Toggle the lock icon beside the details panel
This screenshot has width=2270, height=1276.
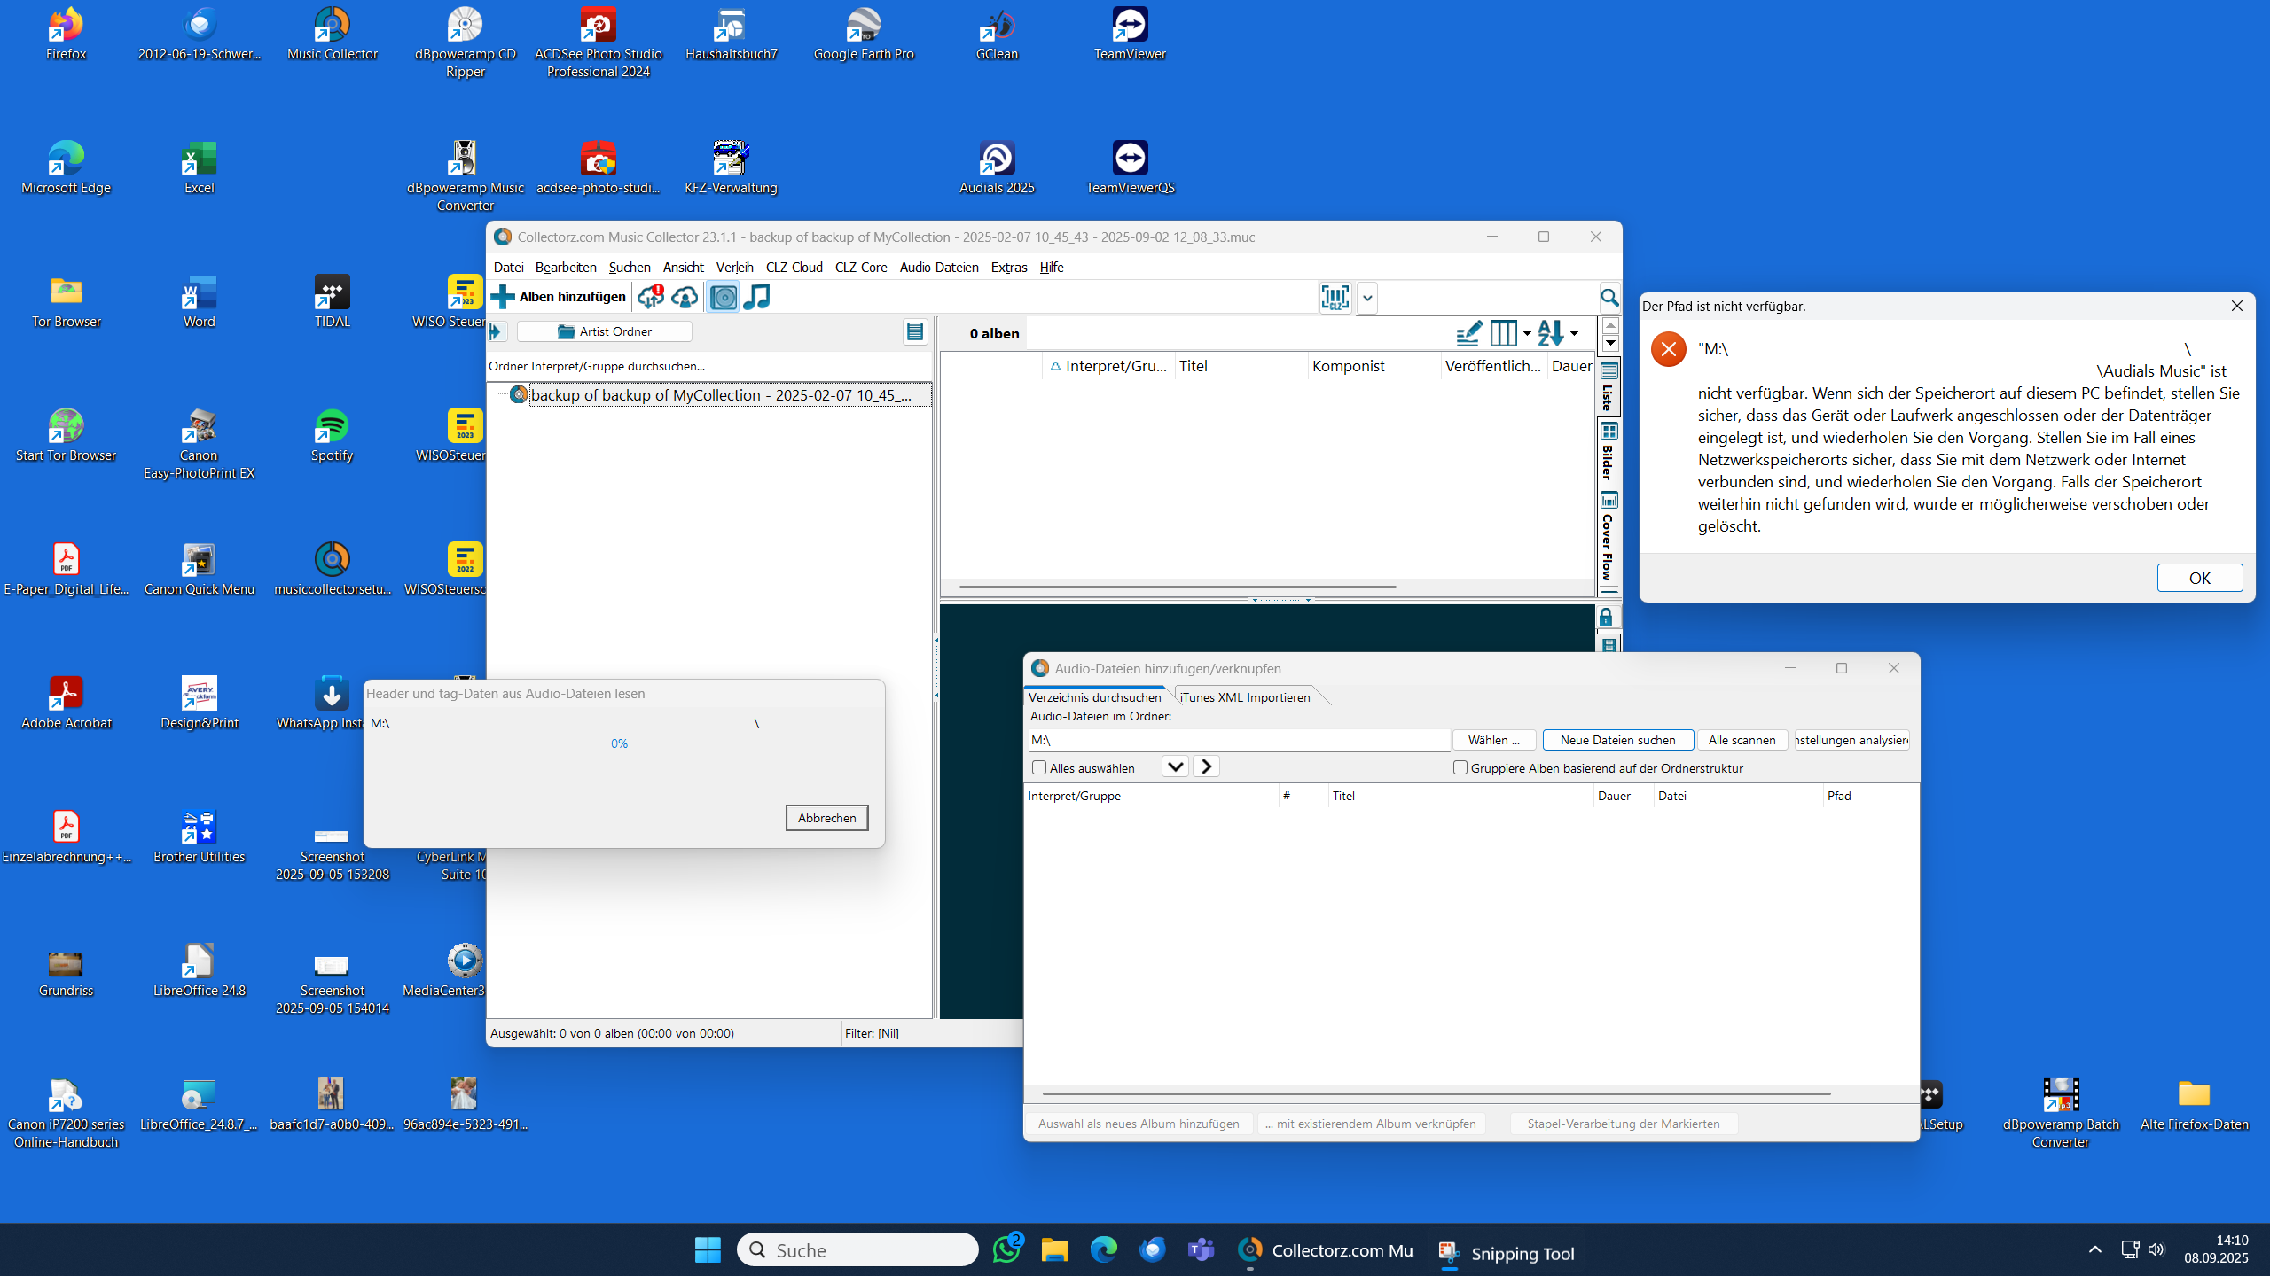coord(1606,617)
